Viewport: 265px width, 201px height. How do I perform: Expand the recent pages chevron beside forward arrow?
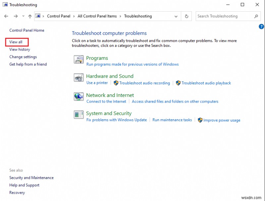pos(23,16)
